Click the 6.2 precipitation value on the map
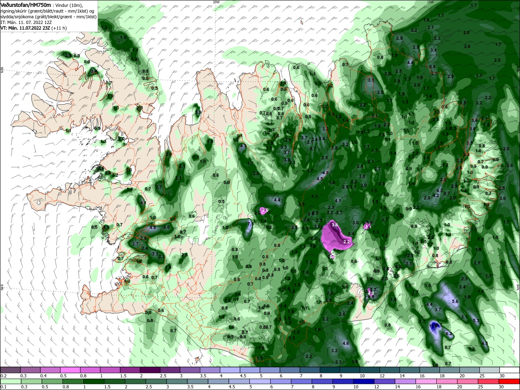This screenshot has height=390, width=520. [449, 334]
